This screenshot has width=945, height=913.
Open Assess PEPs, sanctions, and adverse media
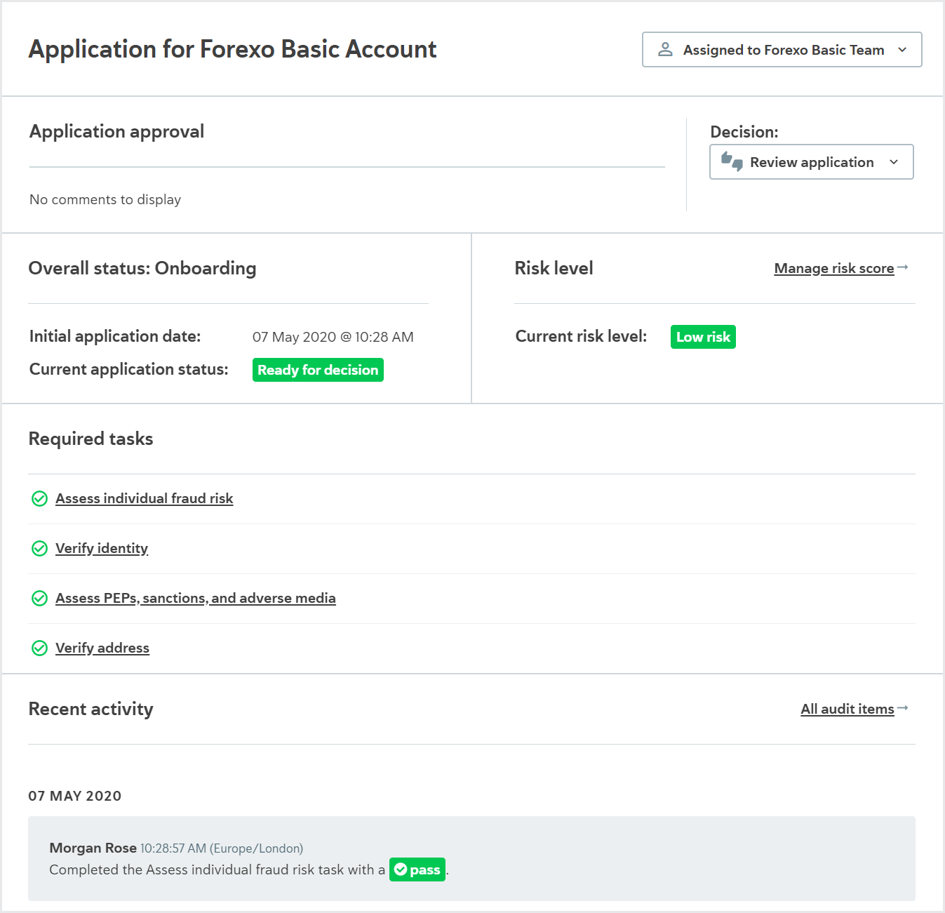coord(195,598)
